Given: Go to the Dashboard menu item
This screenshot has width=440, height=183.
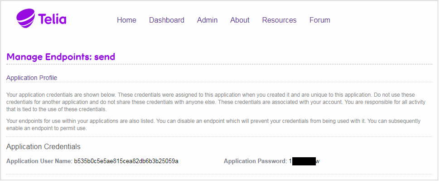Looking at the screenshot, I should point(167,20).
